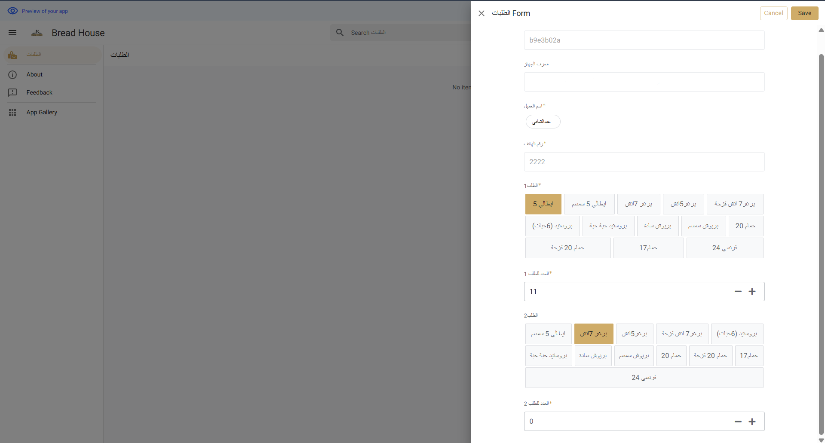Click the minus icon for order 1 quantity

pos(738,291)
